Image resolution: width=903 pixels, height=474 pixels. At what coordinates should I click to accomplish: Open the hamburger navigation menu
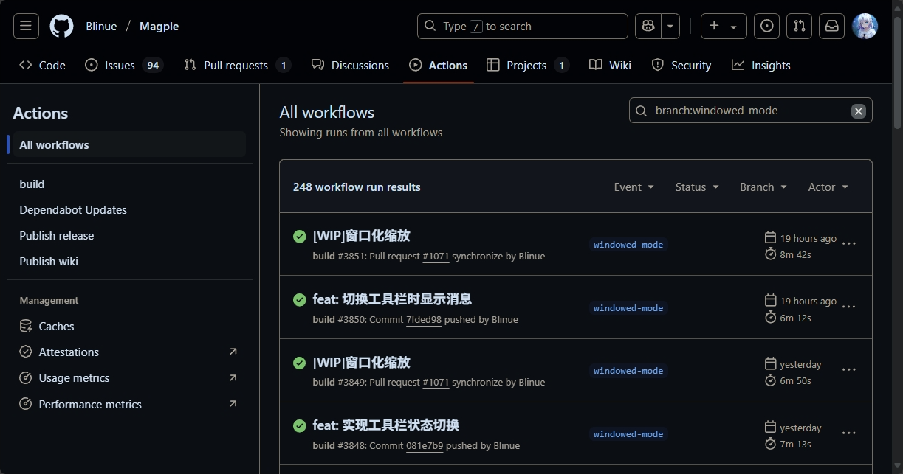click(26, 27)
